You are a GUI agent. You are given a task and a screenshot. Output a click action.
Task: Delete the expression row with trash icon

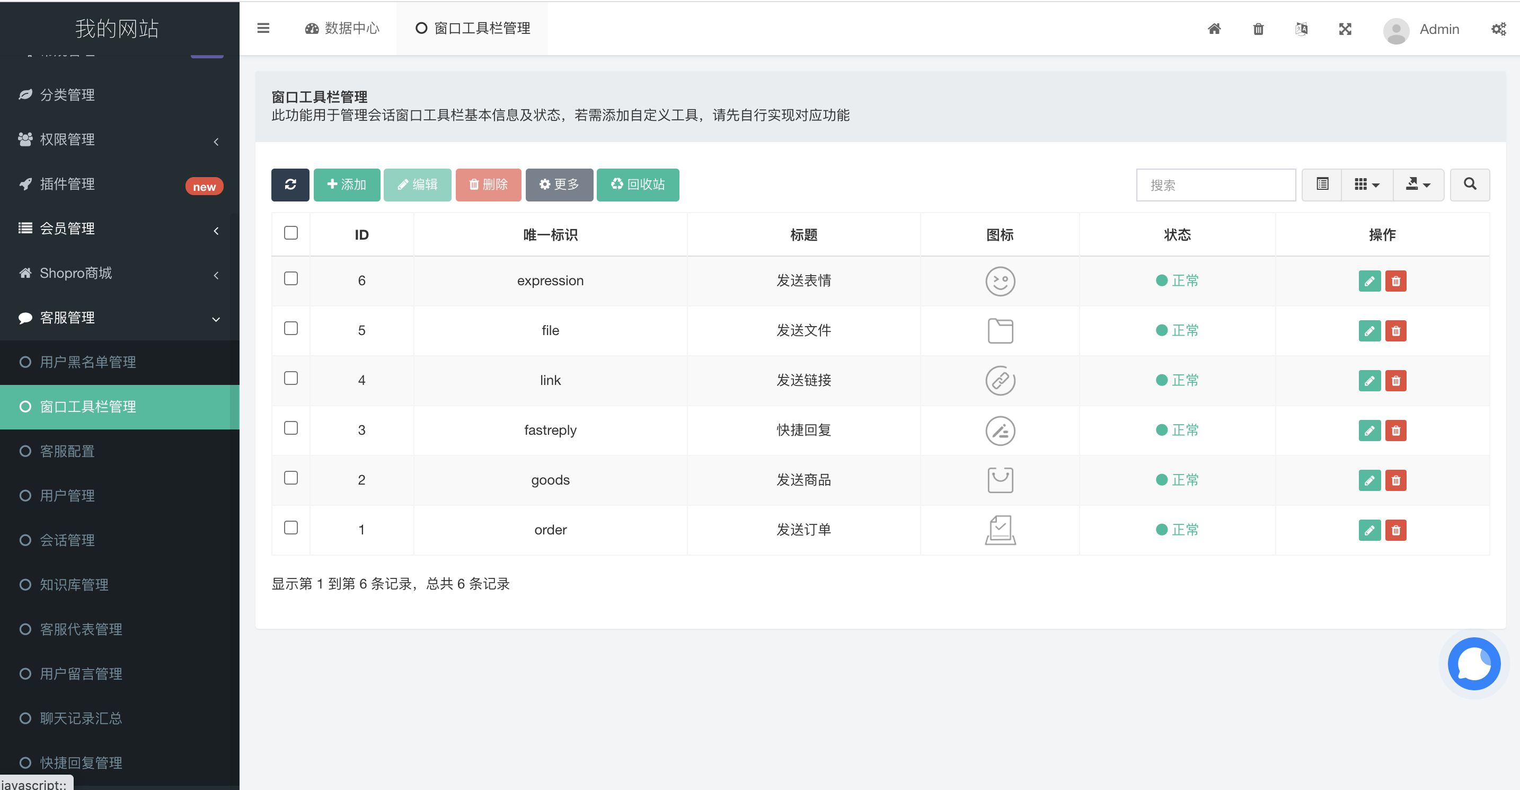click(x=1395, y=281)
